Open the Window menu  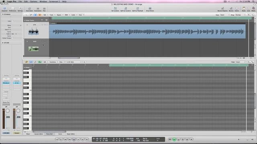tap(43, 2)
